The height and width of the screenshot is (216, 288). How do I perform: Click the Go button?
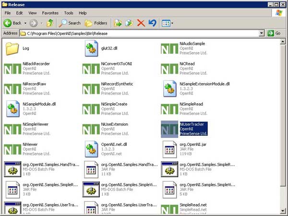274,33
